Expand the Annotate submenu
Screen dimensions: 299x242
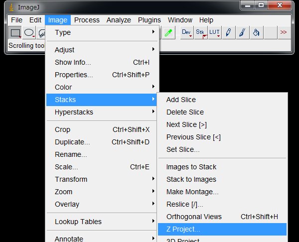[x=102, y=239]
